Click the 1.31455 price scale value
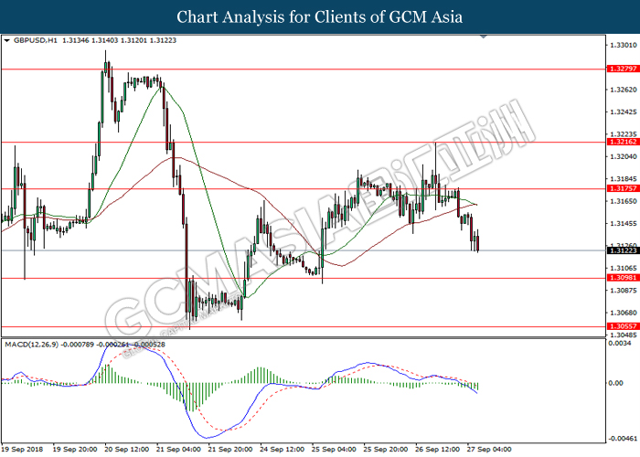This screenshot has height=457, width=640. (x=624, y=224)
